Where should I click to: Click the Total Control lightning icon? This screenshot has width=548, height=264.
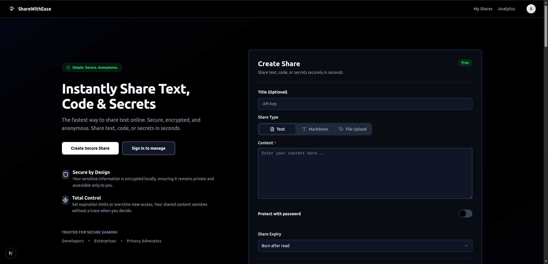point(65,200)
